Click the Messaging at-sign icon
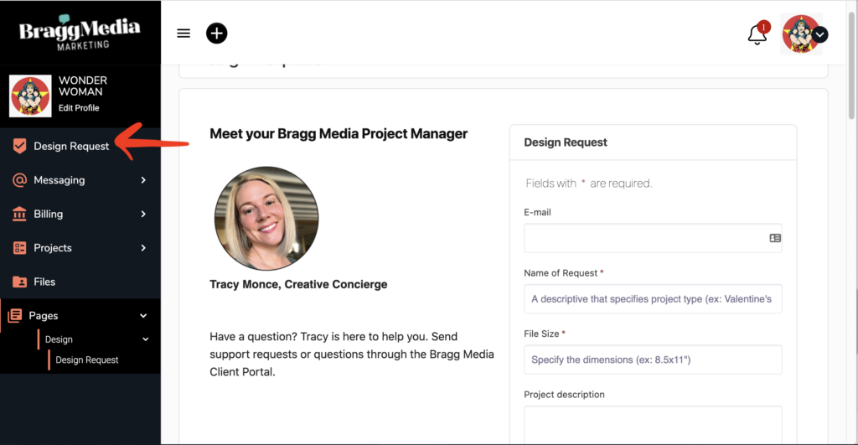Image resolution: width=858 pixels, height=445 pixels. (x=19, y=180)
